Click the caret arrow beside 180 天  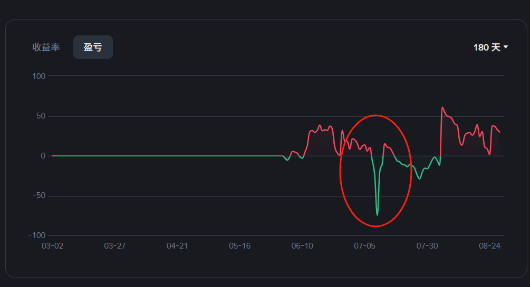pyautogui.click(x=506, y=47)
